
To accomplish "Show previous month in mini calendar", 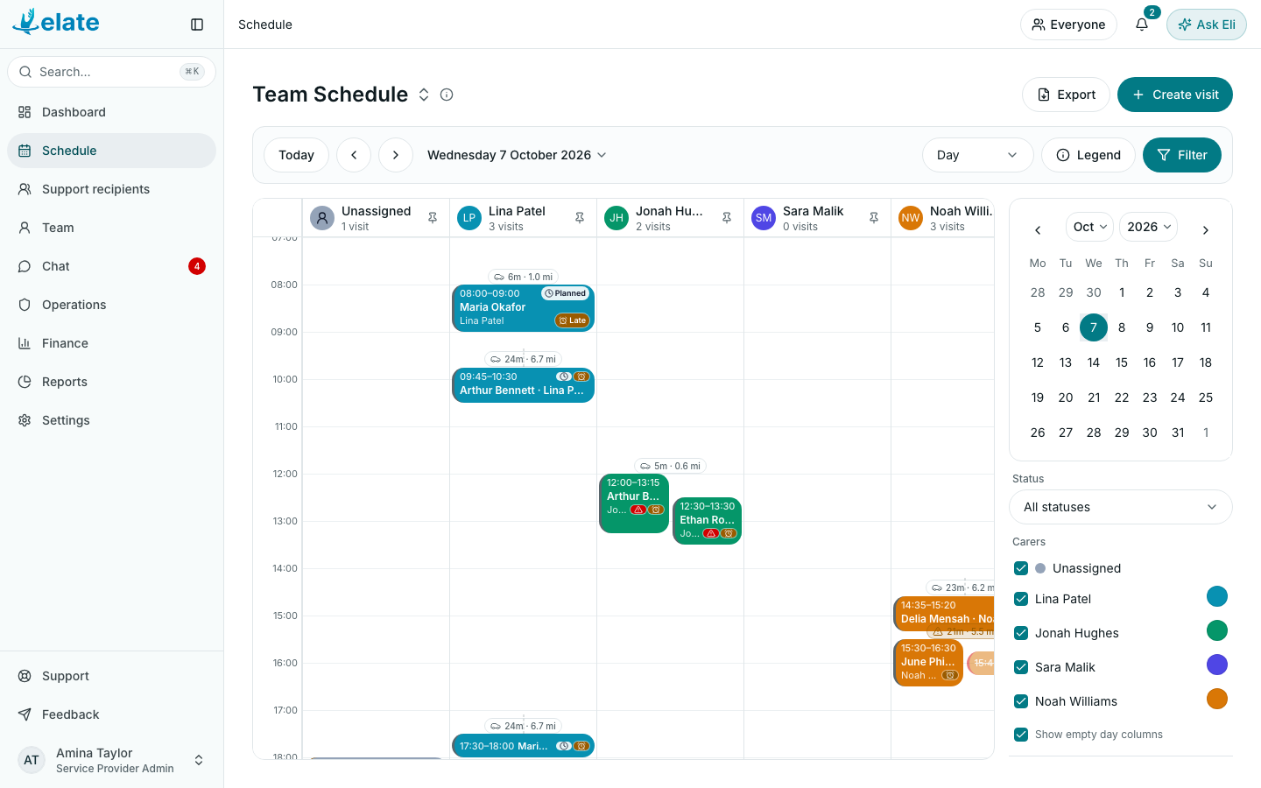I will point(1038,230).
